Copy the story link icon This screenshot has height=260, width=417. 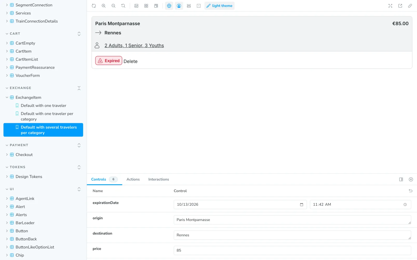pos(410,6)
